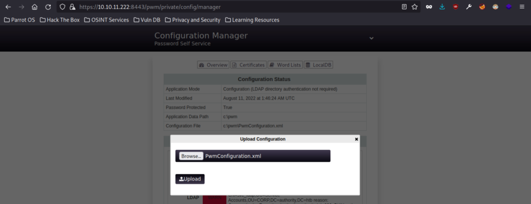Click the Configuration Manager title text
531x204 pixels.
[201, 36]
